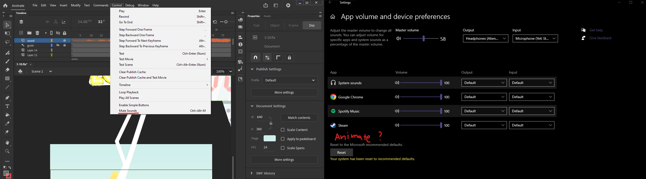Expand the SWF History section
This screenshot has width=646, height=179.
point(251,173)
